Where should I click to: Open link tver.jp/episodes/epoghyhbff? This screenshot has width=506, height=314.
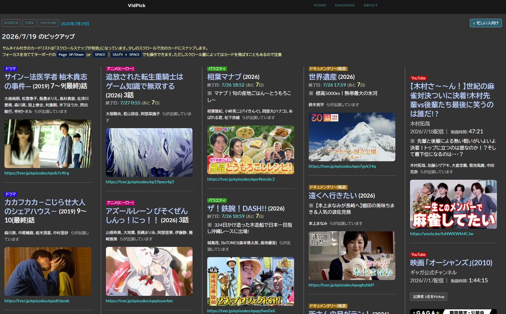point(341,285)
